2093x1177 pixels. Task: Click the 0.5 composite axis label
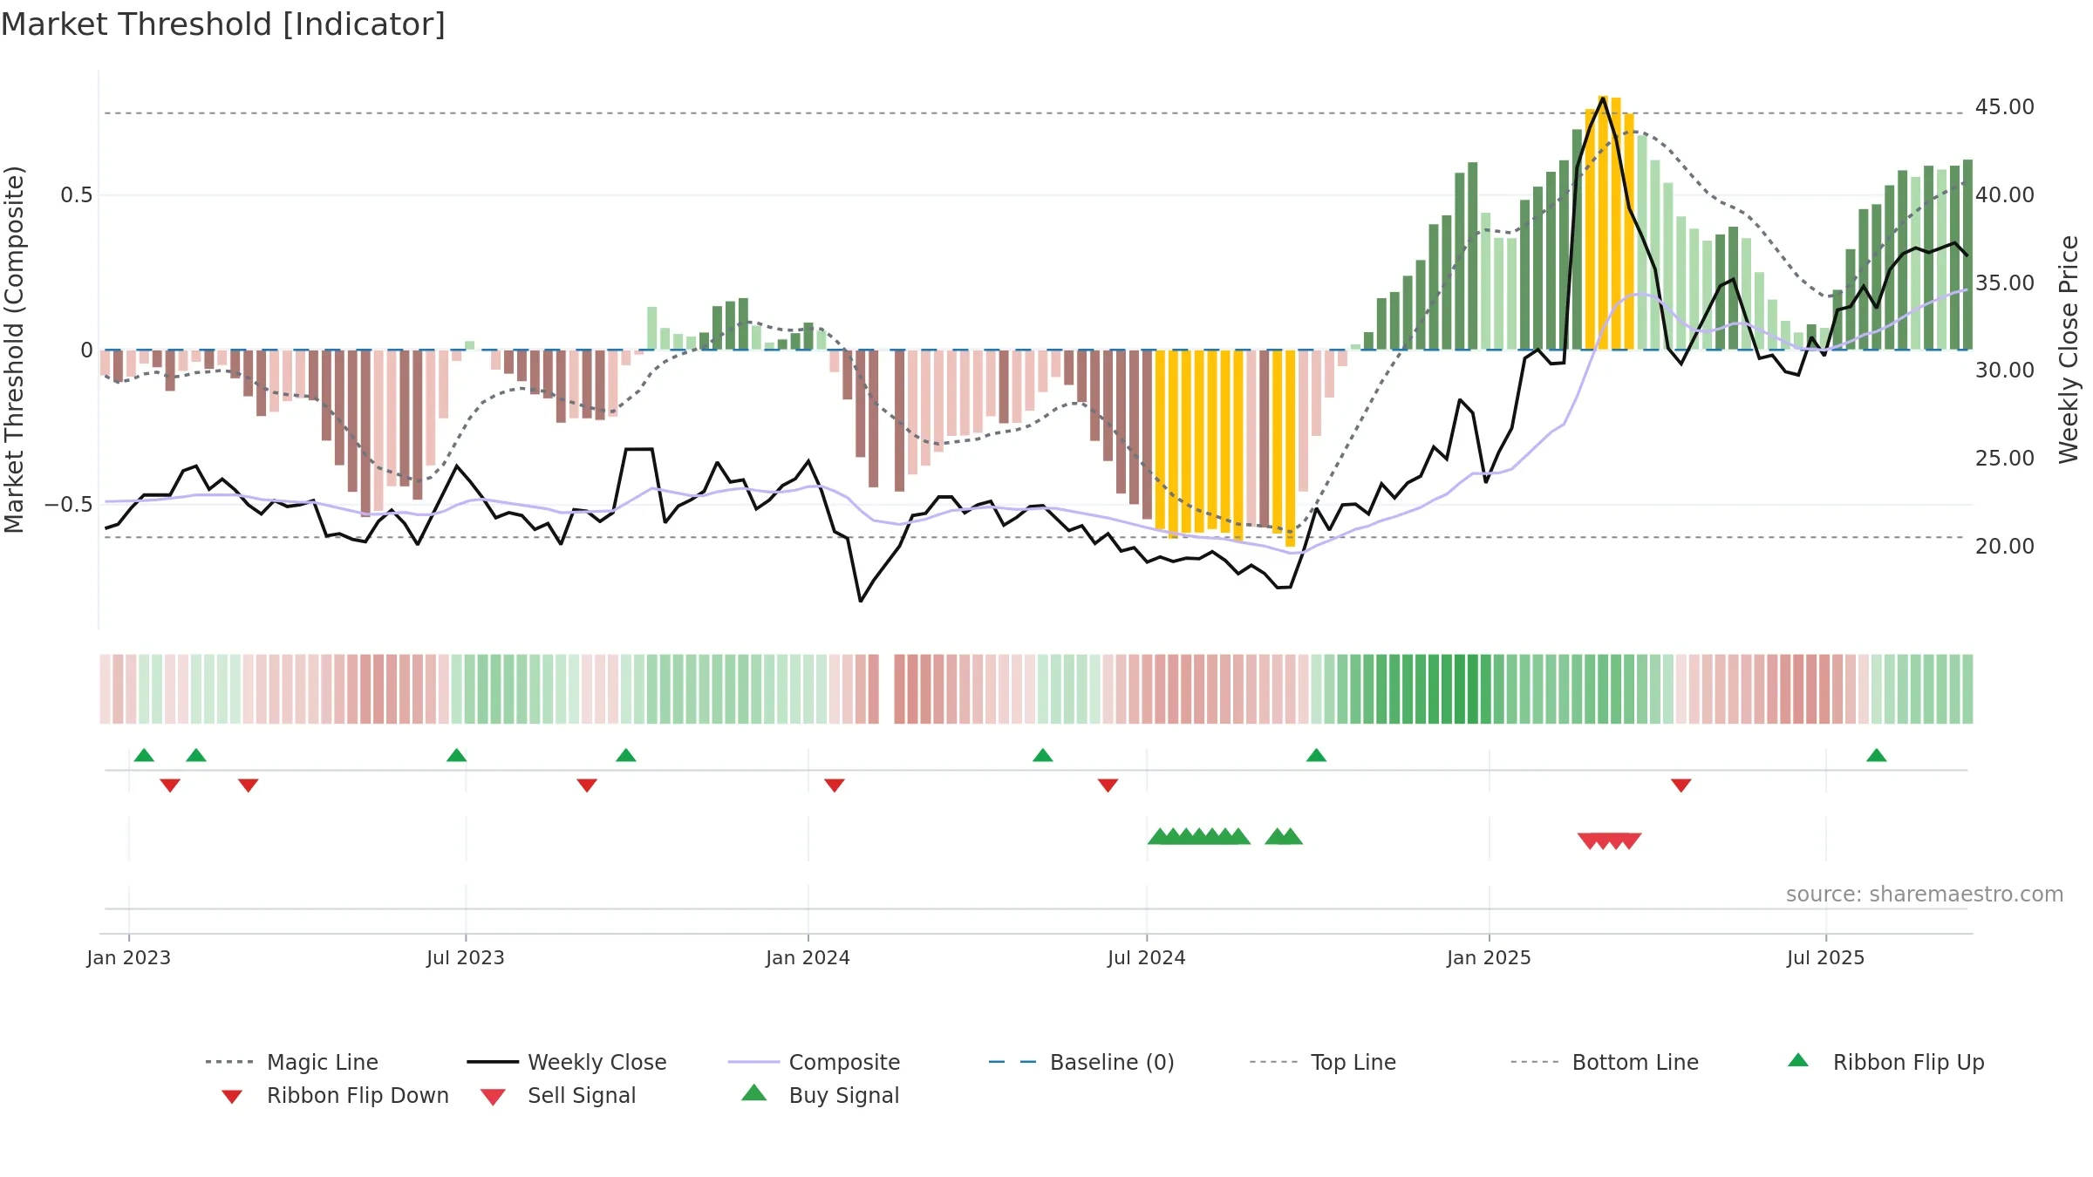[77, 194]
